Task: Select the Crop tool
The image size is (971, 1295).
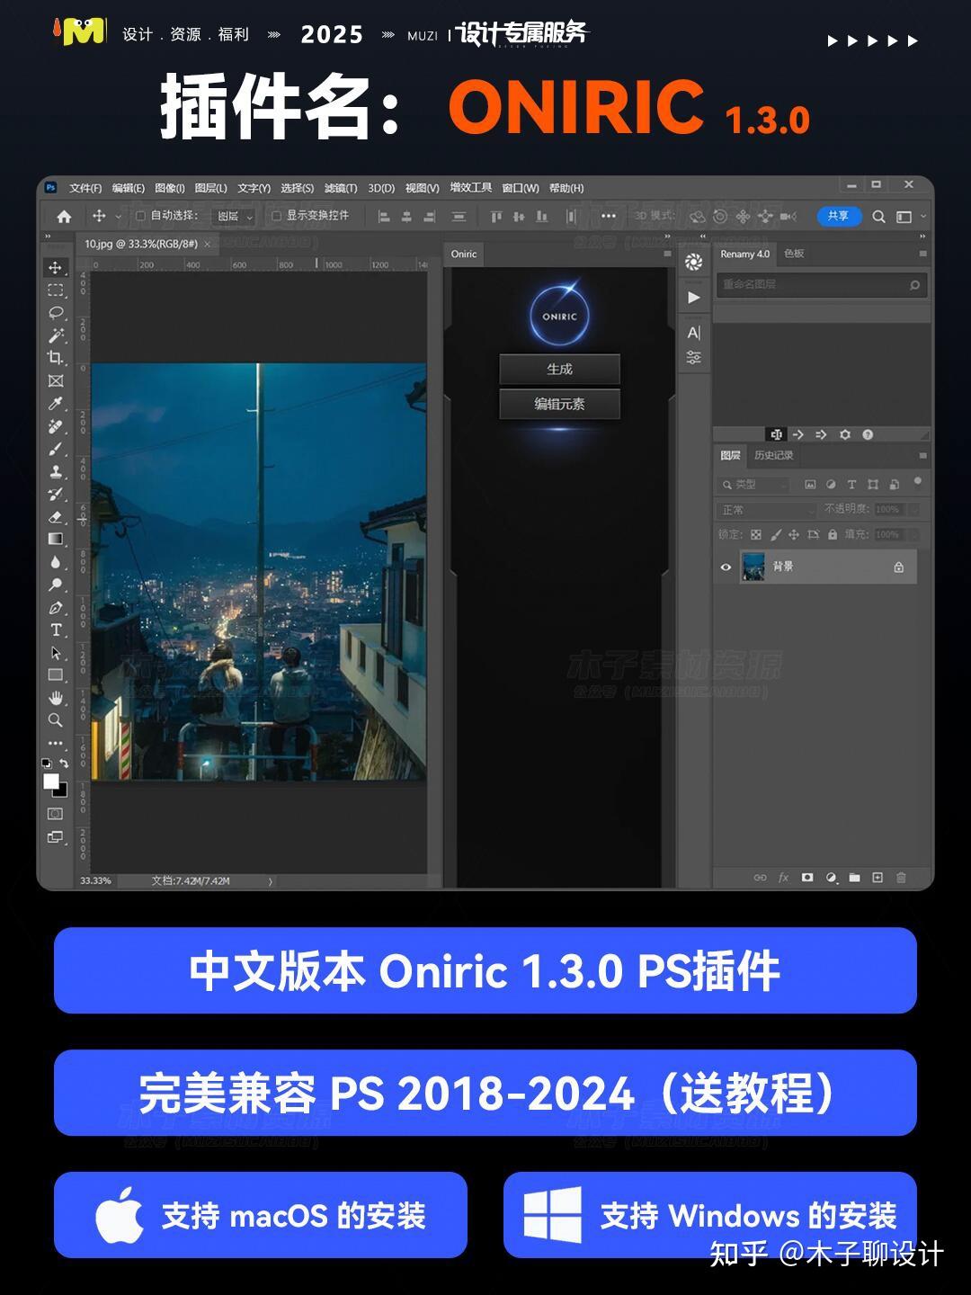Action: click(x=56, y=356)
